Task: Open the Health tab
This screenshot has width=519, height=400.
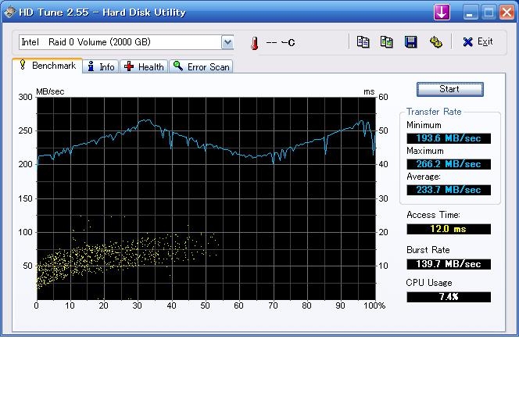Action: [x=144, y=67]
